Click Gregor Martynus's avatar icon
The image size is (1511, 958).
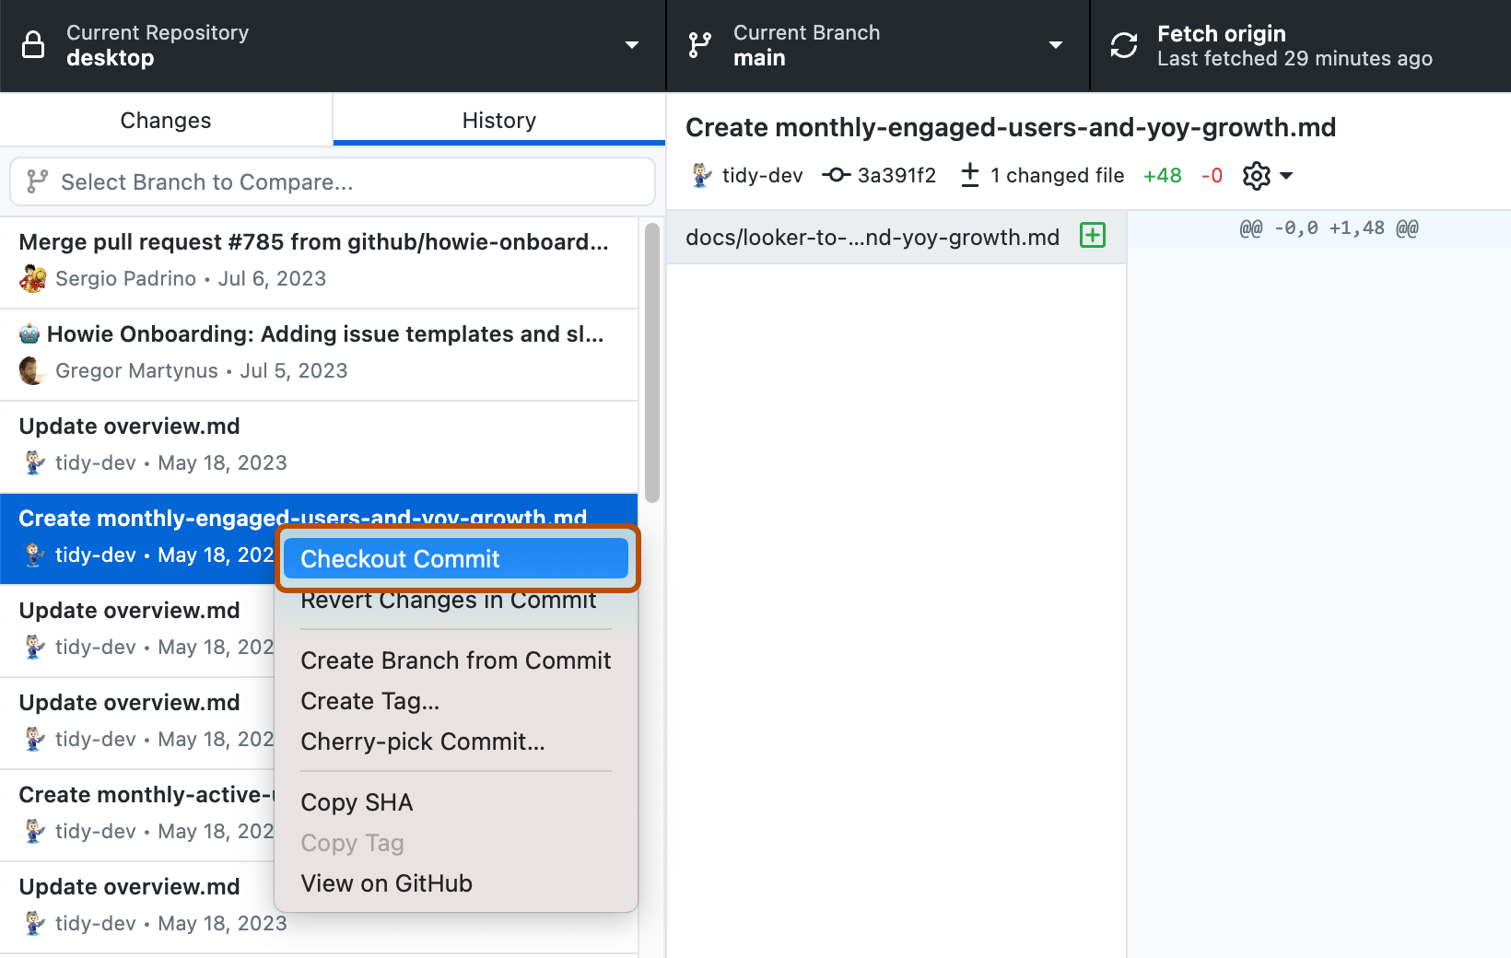pyautogui.click(x=30, y=370)
